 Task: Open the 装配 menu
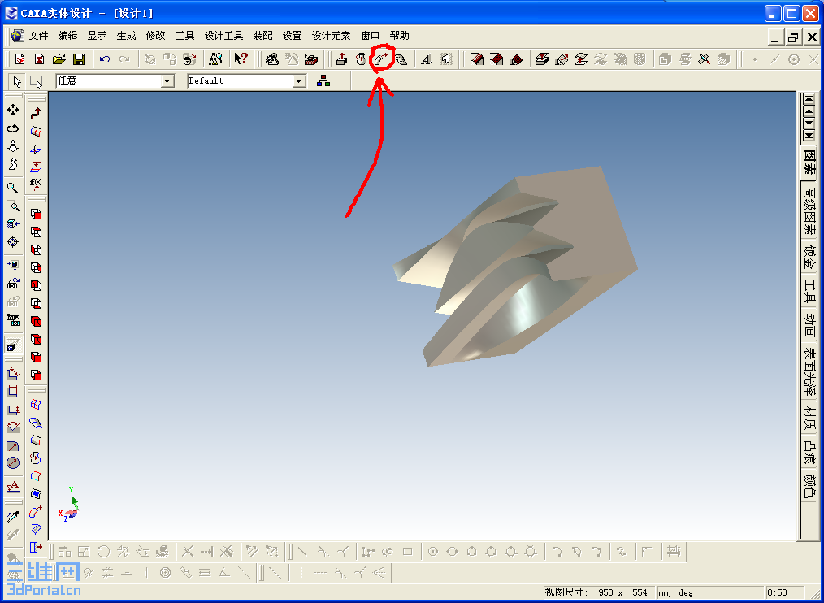(x=262, y=36)
